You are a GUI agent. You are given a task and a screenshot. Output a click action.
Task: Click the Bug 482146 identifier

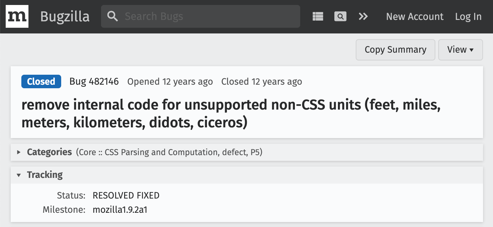[94, 81]
